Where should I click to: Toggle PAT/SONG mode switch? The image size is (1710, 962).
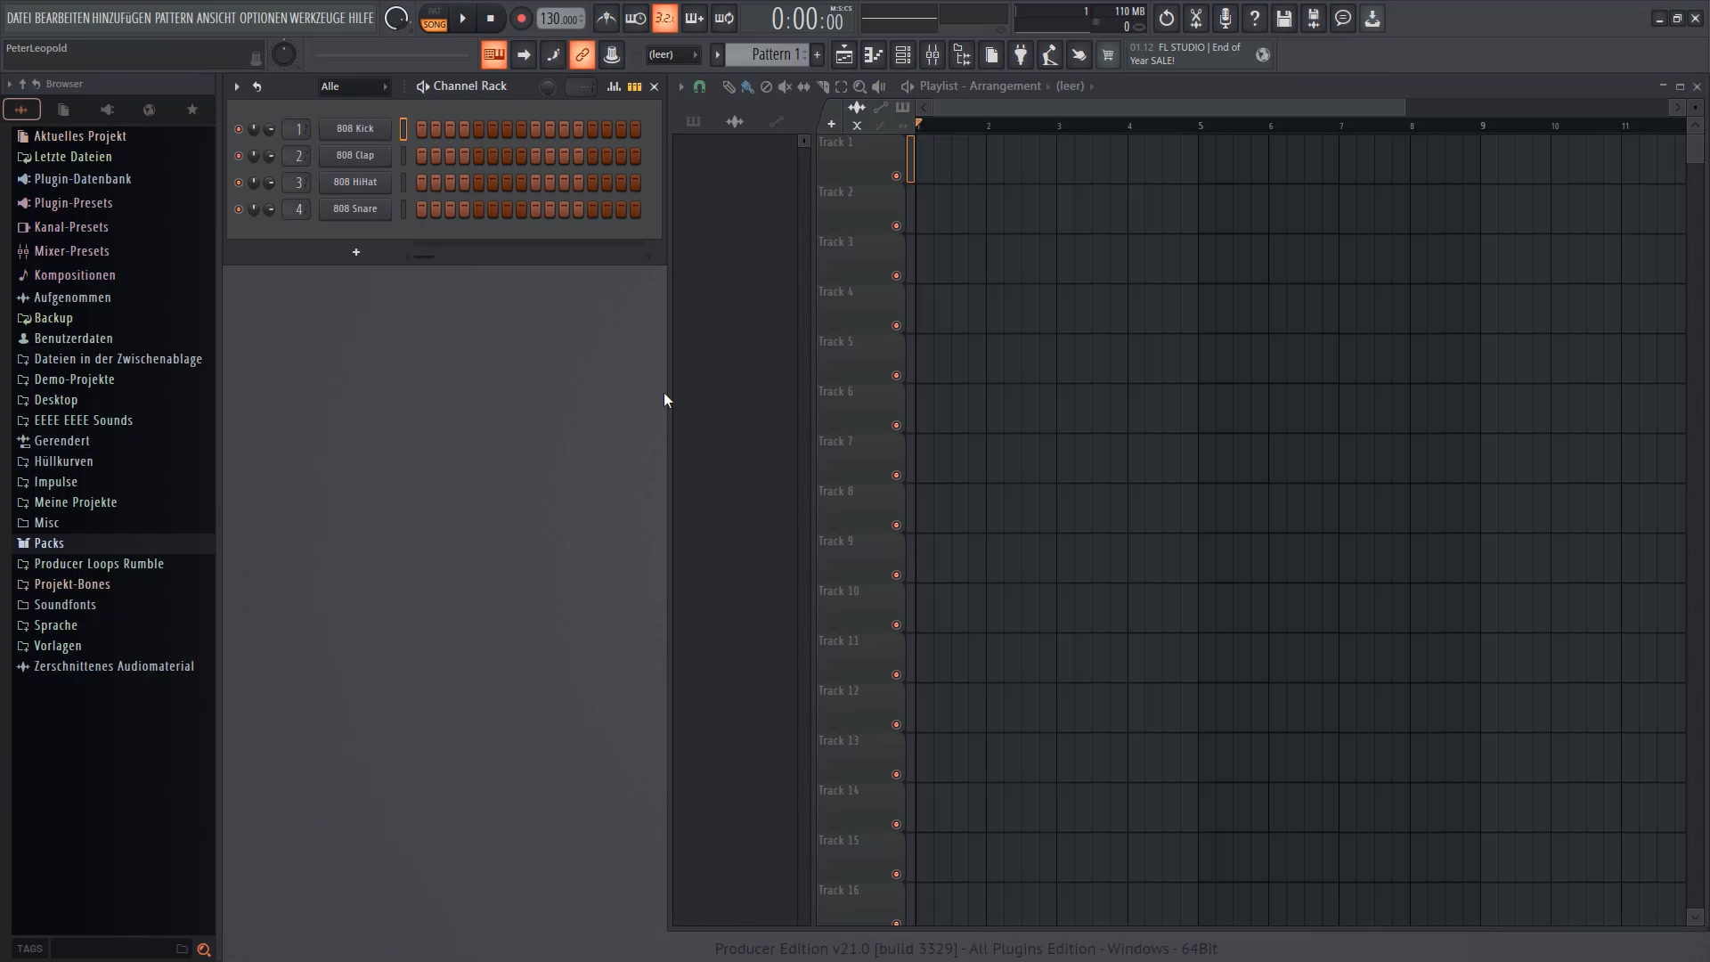pyautogui.click(x=434, y=19)
